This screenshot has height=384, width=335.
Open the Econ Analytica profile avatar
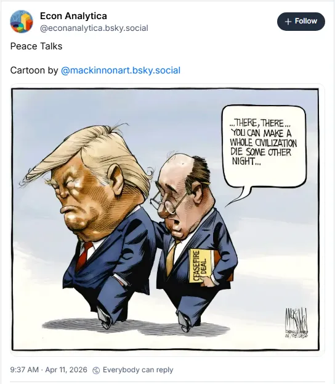(x=22, y=22)
